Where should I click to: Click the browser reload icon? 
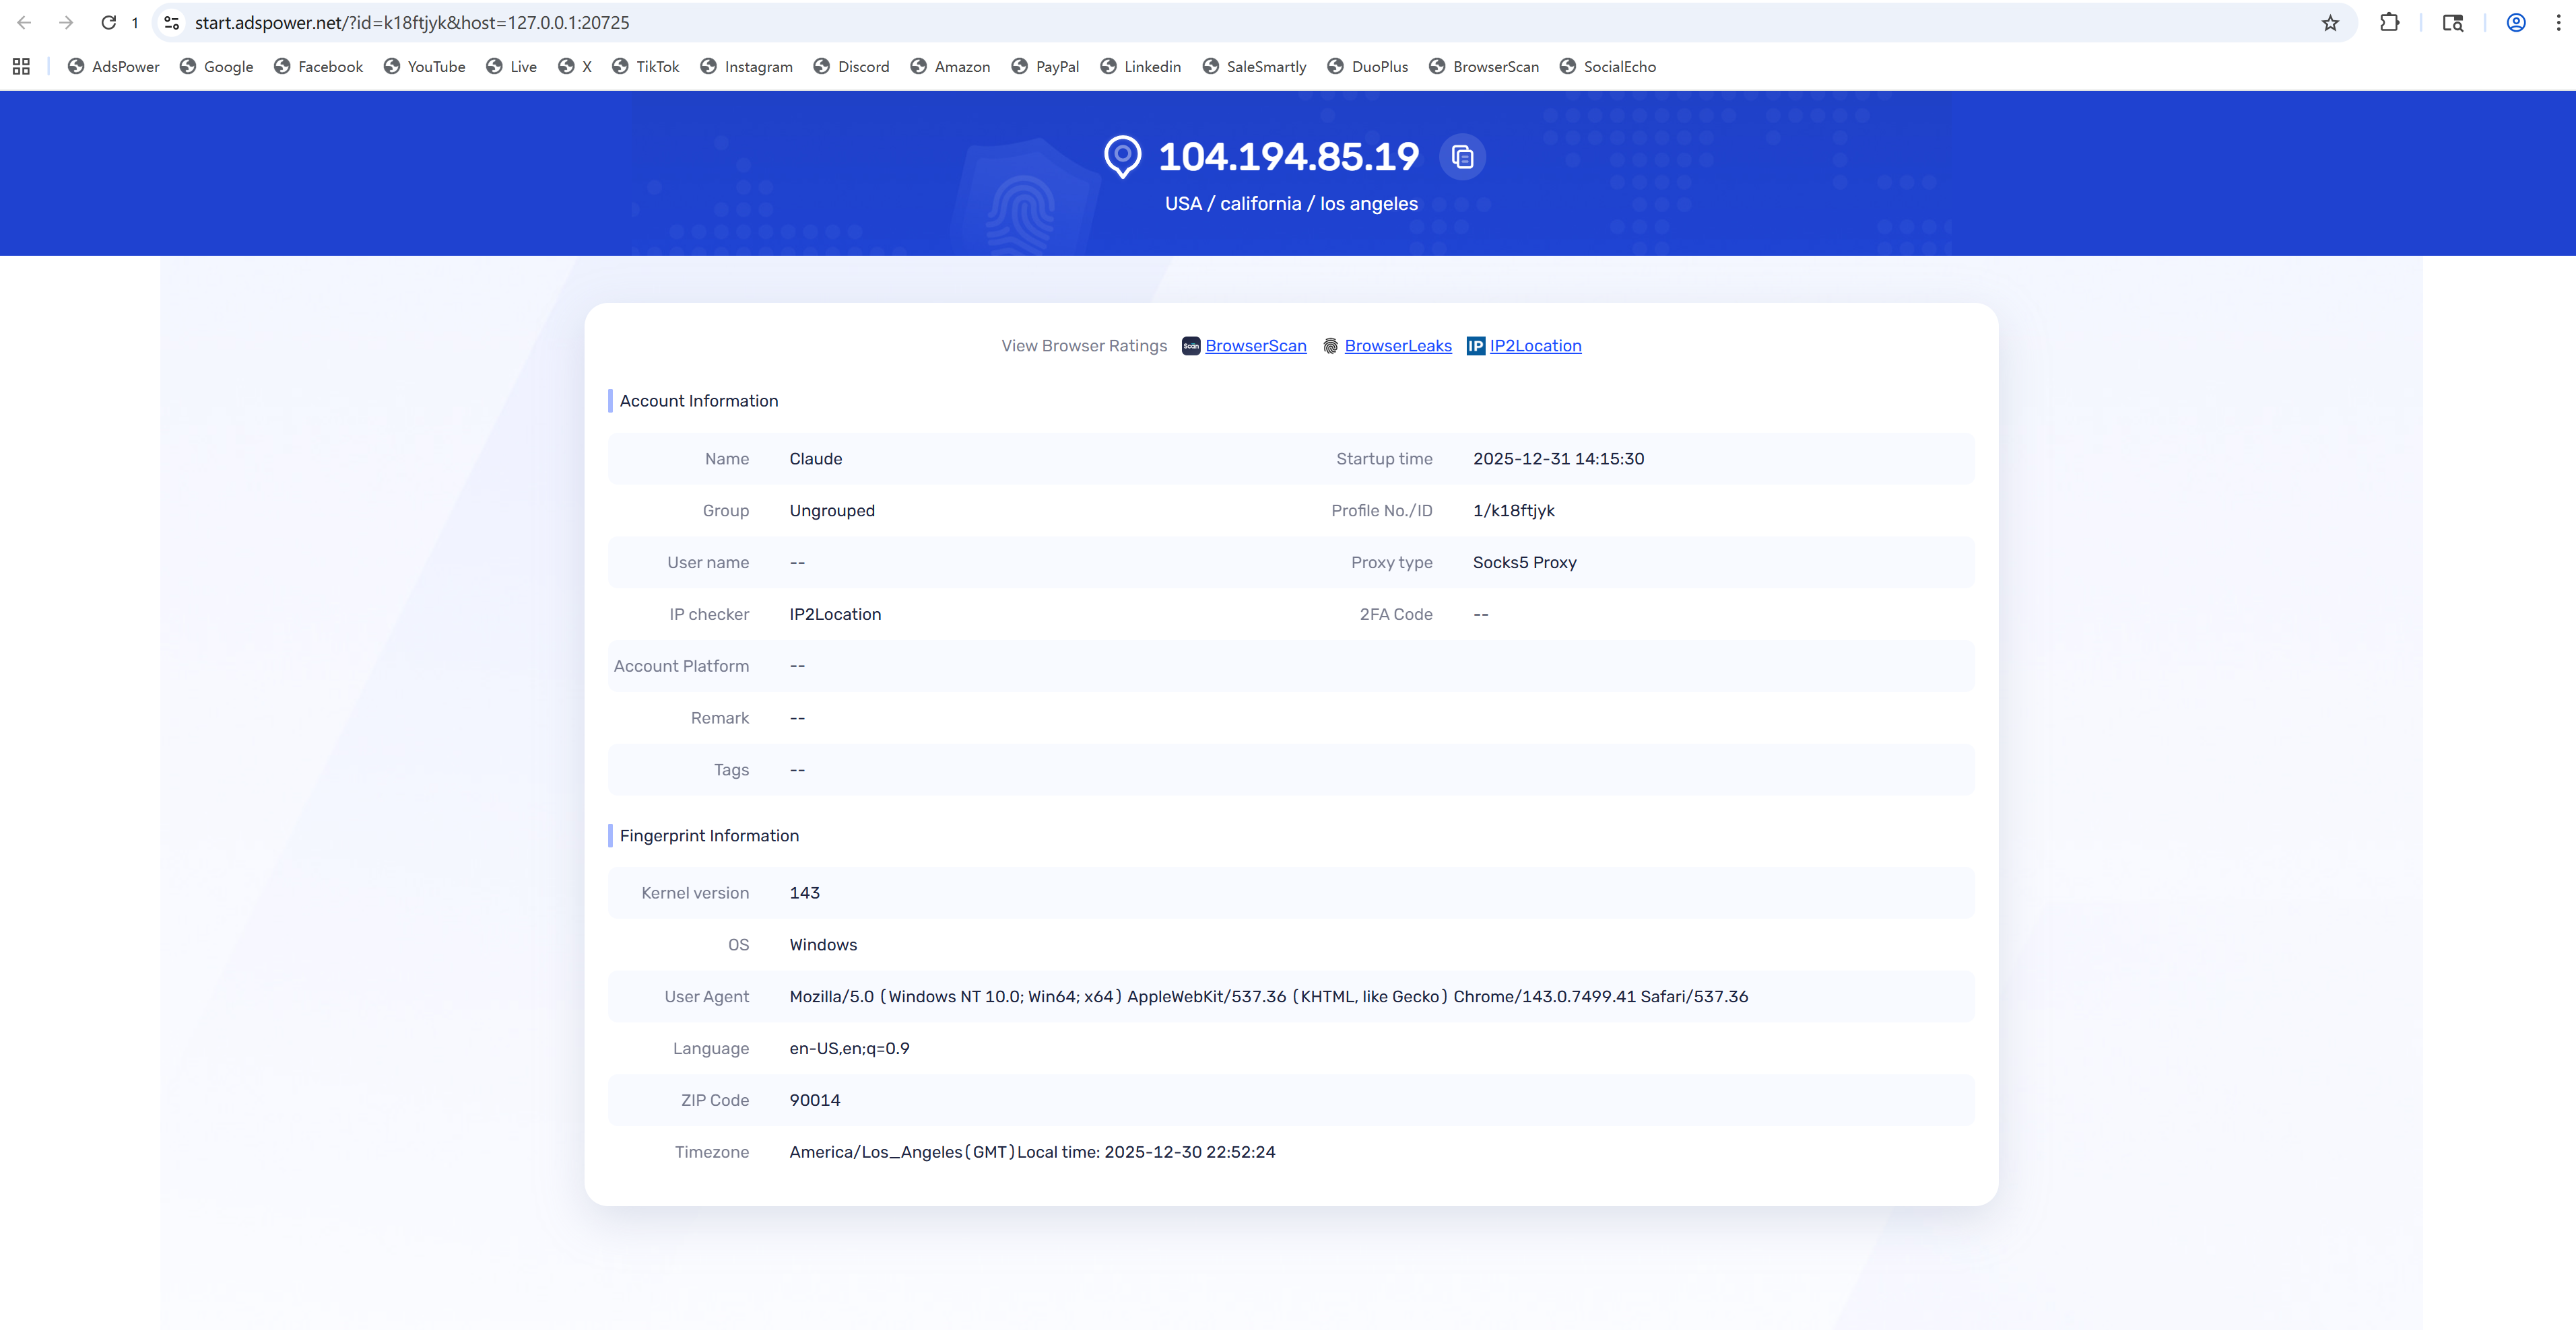click(x=108, y=22)
